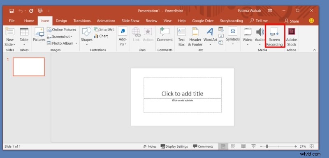Switch to the View tab
329x158 pixels.
pyautogui.click(x=167, y=21)
